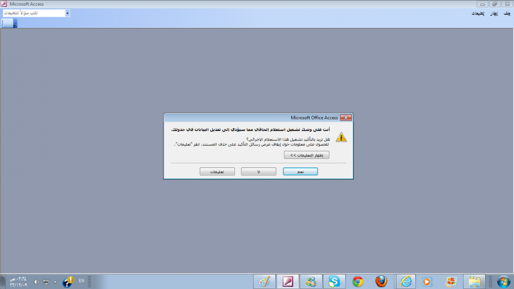Viewport: 514px width, 289px height.
Task: Click the help question input field
Action: click(34, 13)
